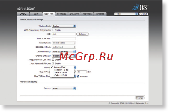Choose 'Feed only - 3 dBi' antenna option
Image resolution: width=169 pixels, height=112 pixels.
tap(62, 70)
